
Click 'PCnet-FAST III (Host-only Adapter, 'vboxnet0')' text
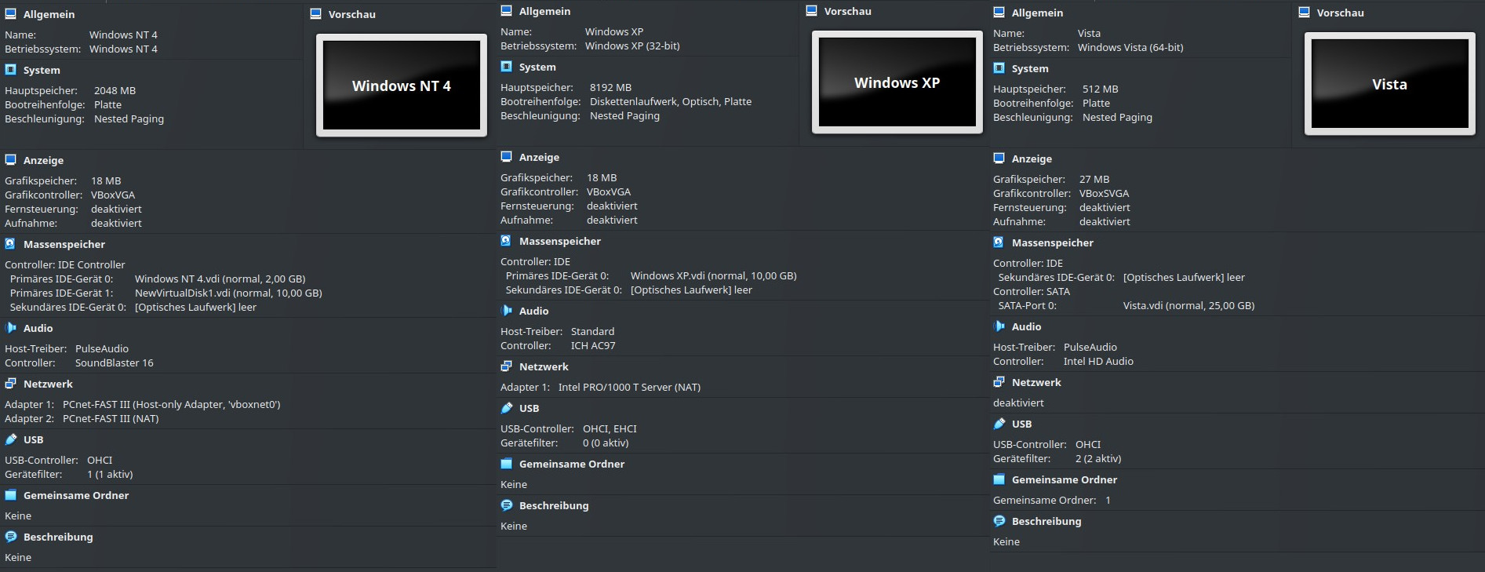click(172, 404)
